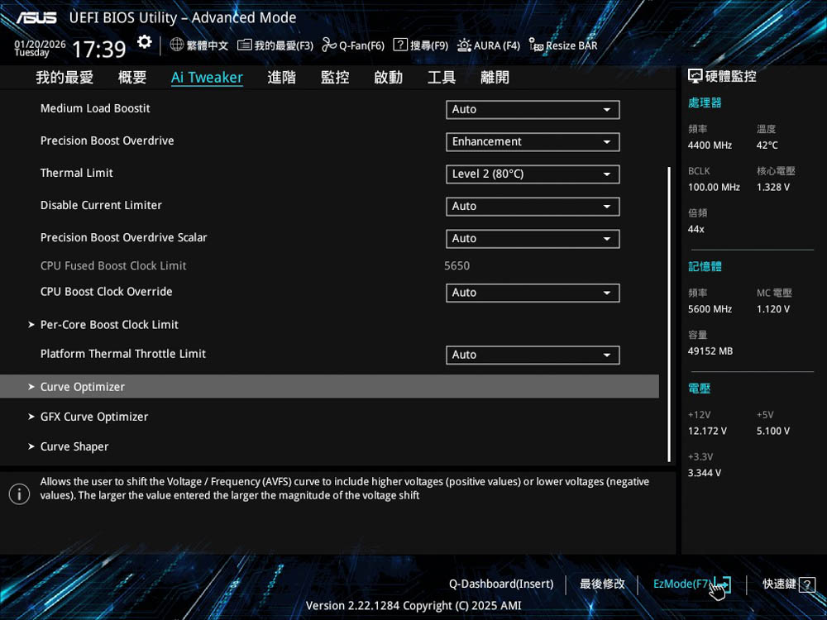Open Q-Fan (F6) fan control

(353, 45)
